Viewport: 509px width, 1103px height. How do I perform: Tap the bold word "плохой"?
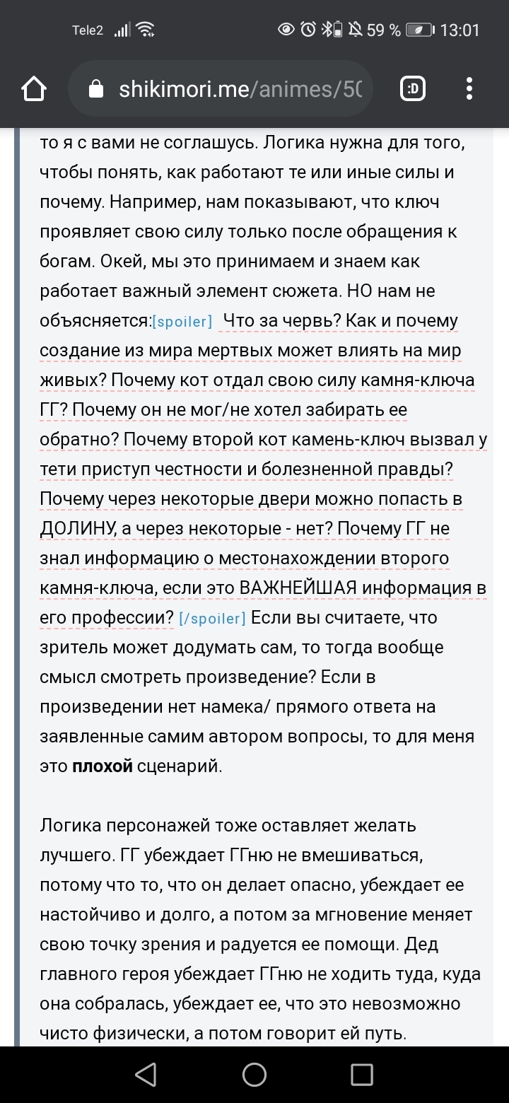point(103,766)
